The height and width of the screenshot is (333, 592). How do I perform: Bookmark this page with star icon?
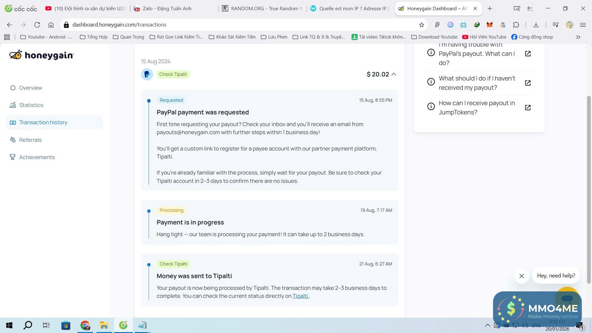421,25
